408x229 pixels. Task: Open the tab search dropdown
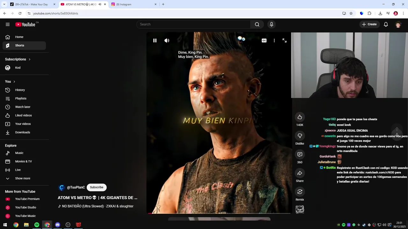coord(4,4)
